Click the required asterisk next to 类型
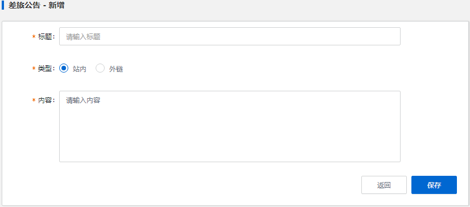Image resolution: width=470 pixels, height=207 pixels. tap(34, 69)
